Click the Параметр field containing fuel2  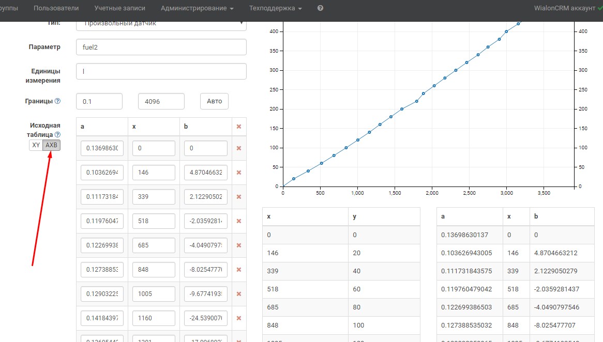coord(161,47)
